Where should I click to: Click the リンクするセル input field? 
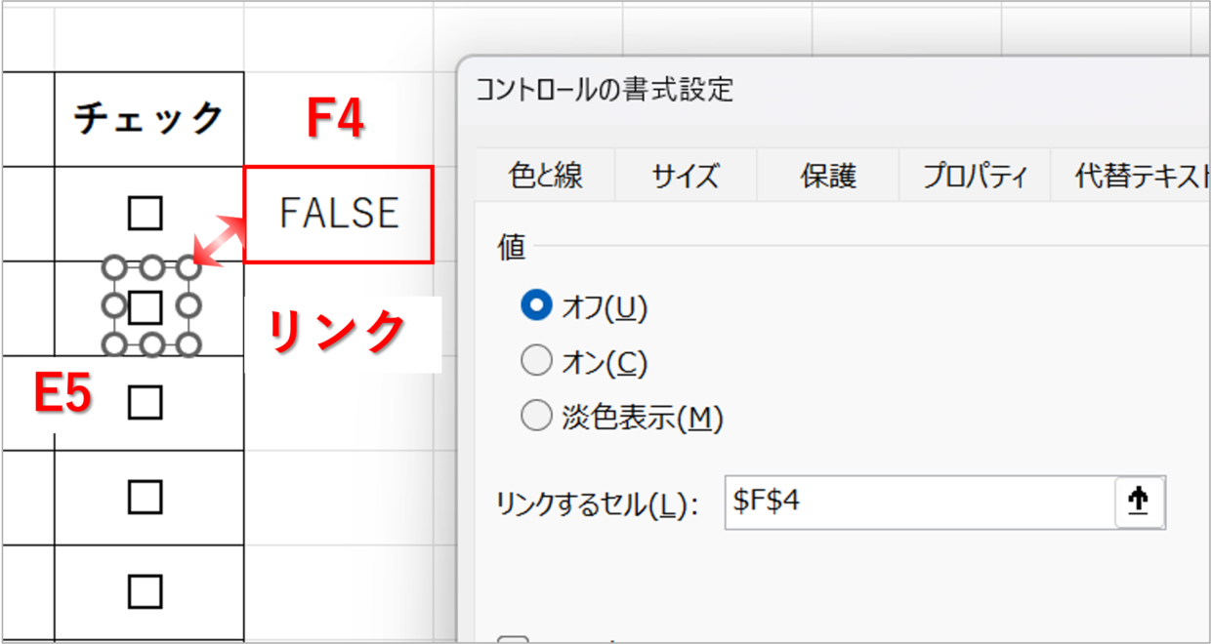pos(918,502)
